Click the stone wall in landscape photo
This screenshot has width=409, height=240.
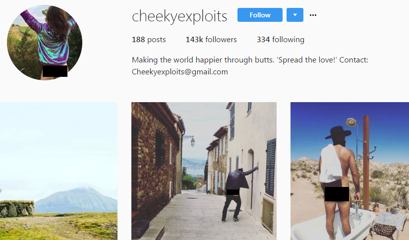(x=16, y=208)
